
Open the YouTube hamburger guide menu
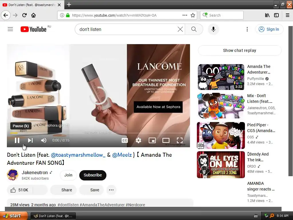coord(10,29)
